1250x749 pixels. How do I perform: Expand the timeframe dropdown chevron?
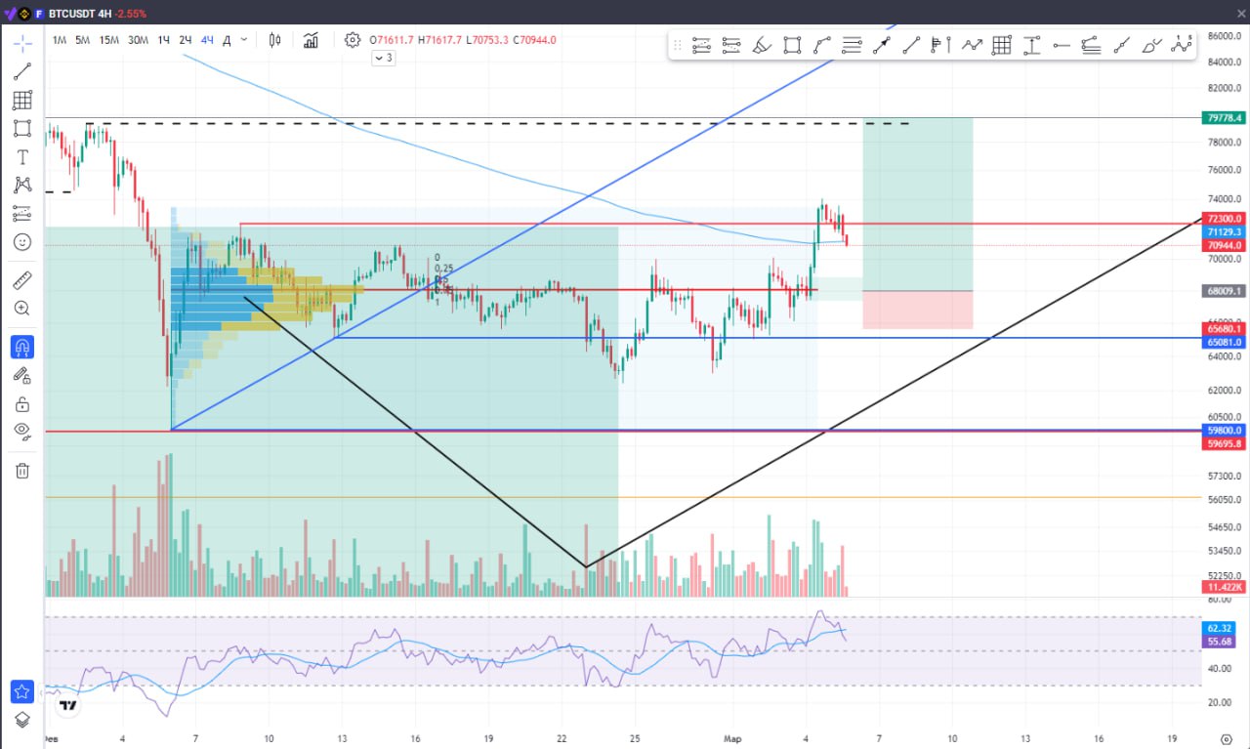[244, 40]
